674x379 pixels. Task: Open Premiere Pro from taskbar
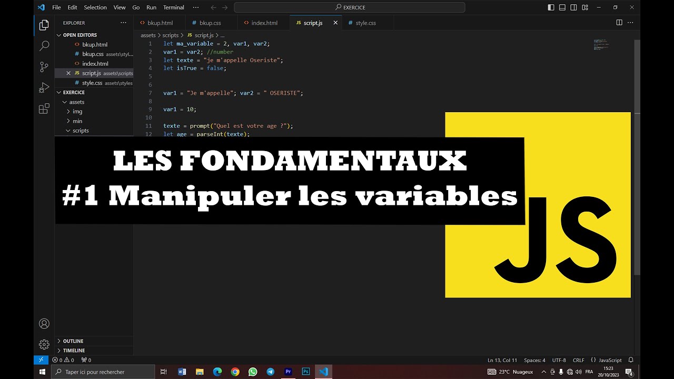(288, 372)
